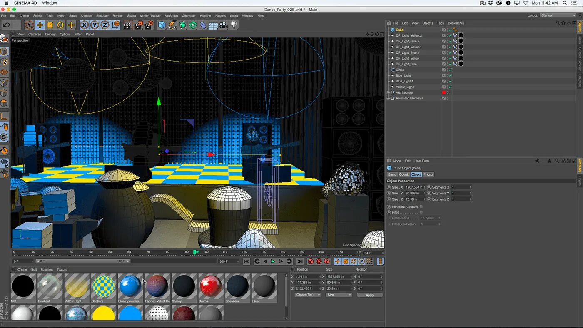Enable the Separate Surfaces checkbox

(421, 206)
